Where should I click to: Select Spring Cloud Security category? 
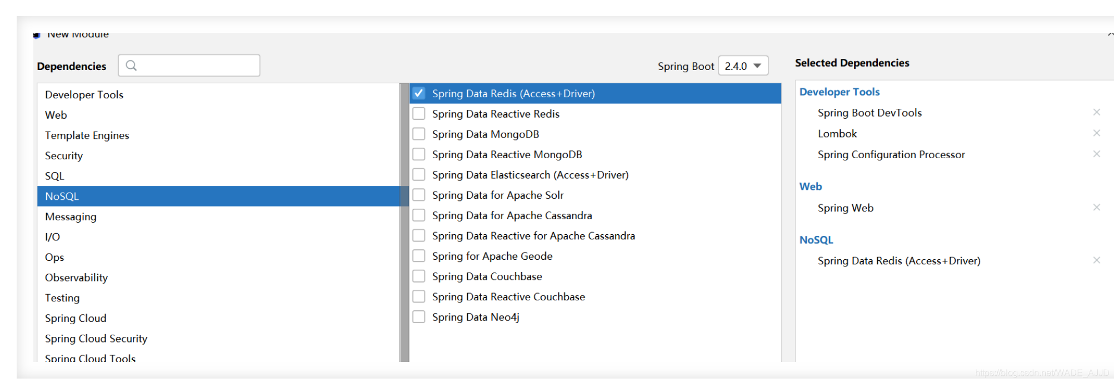click(x=218, y=339)
